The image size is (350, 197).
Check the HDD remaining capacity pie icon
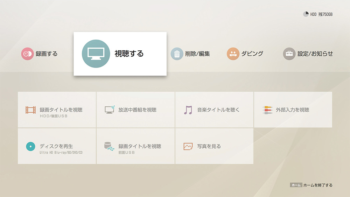[306, 14]
